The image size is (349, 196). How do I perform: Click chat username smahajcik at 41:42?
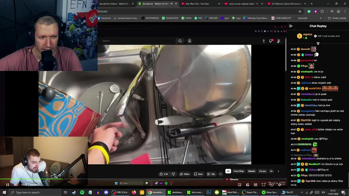tap(307, 72)
